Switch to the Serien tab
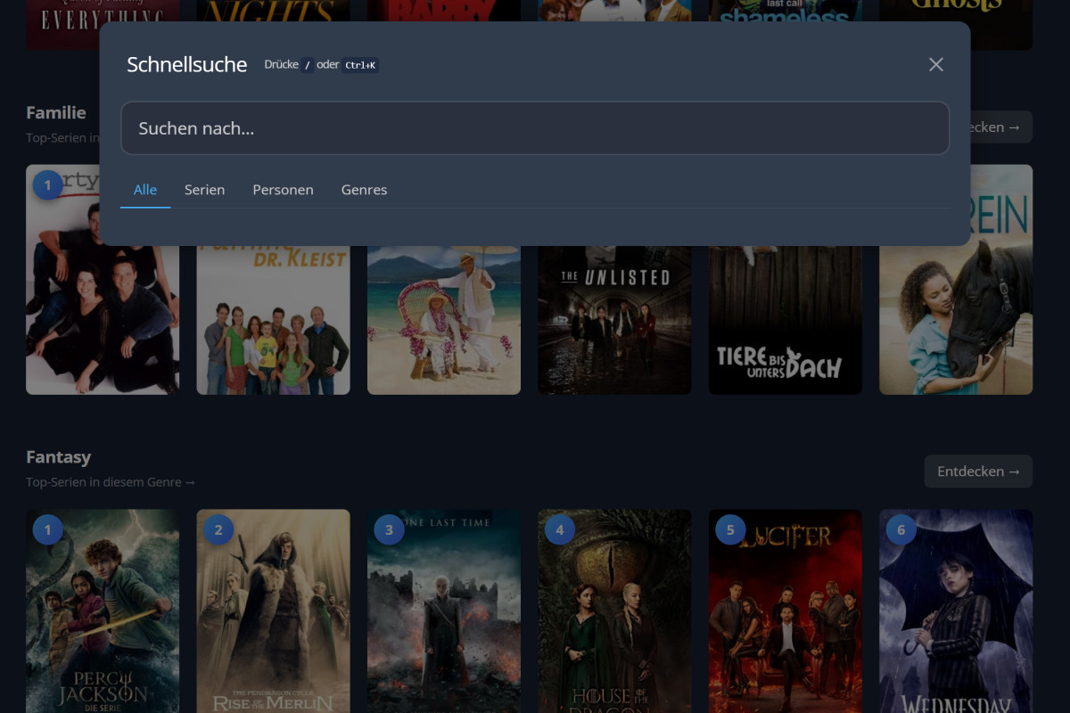 click(x=204, y=190)
